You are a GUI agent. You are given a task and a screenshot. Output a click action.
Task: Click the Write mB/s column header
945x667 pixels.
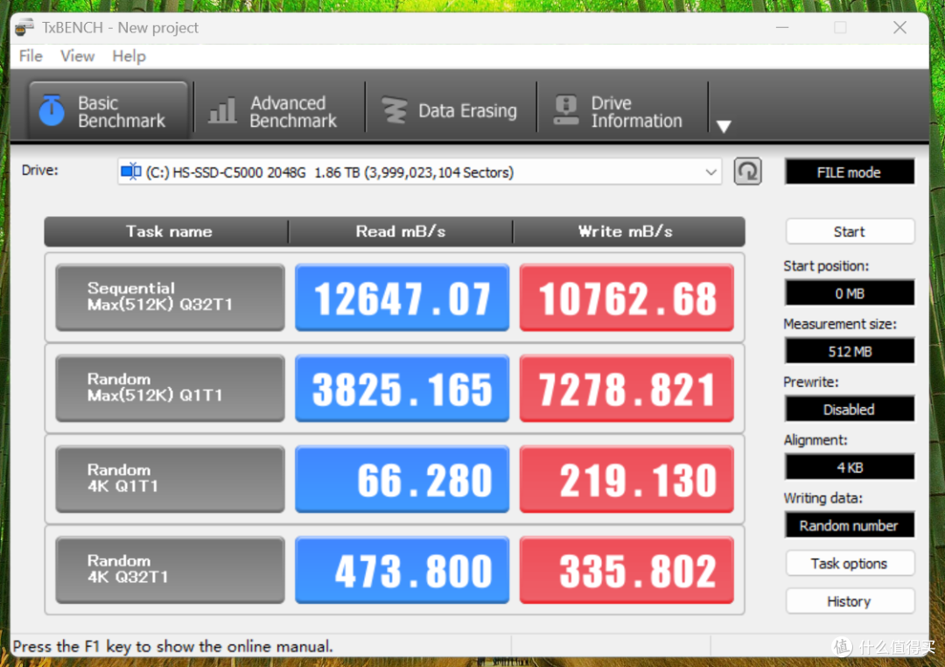click(x=628, y=232)
